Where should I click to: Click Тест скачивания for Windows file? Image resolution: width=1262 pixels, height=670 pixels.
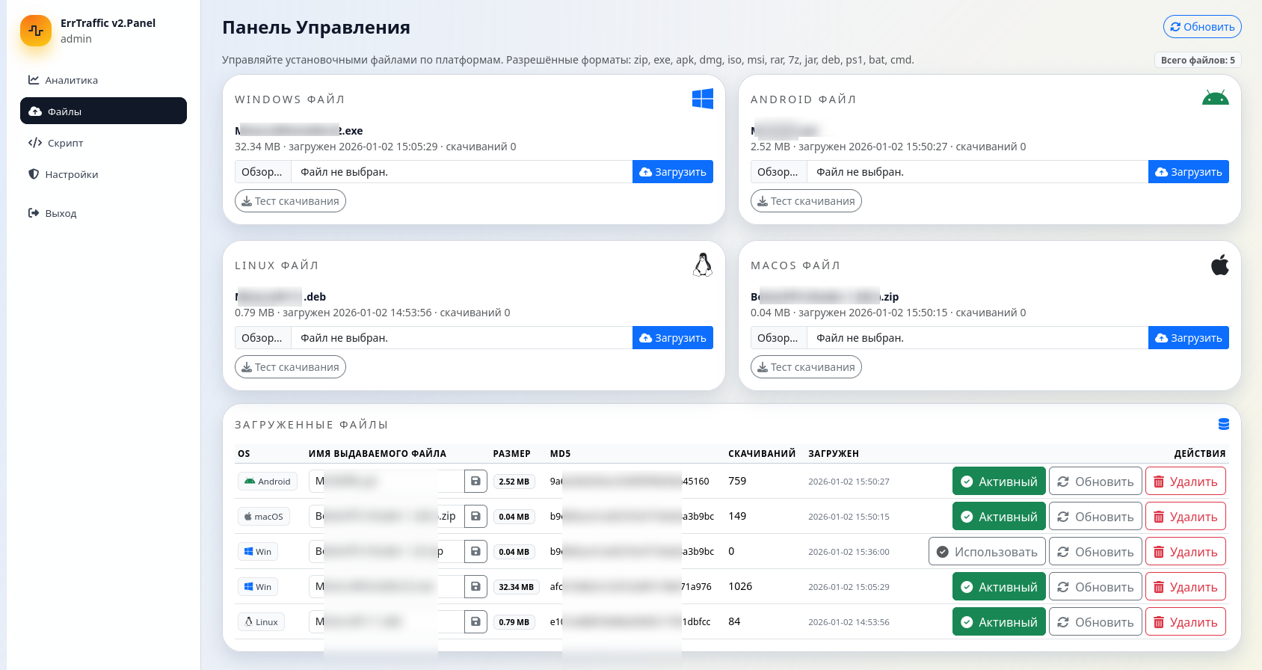tap(290, 201)
